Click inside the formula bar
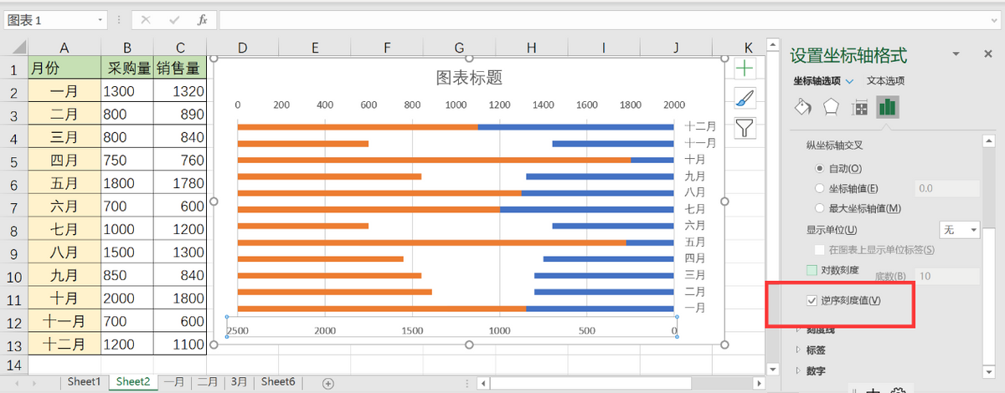 click(x=609, y=19)
